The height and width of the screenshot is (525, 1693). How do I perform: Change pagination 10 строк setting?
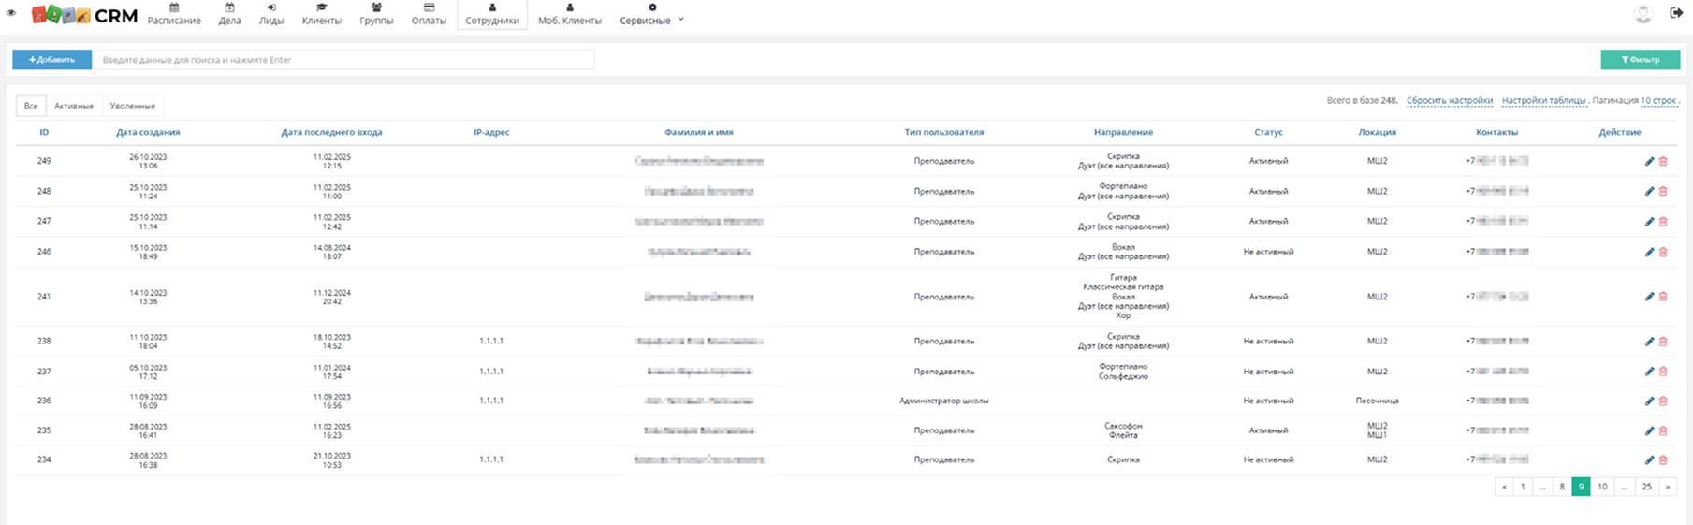[x=1658, y=100]
